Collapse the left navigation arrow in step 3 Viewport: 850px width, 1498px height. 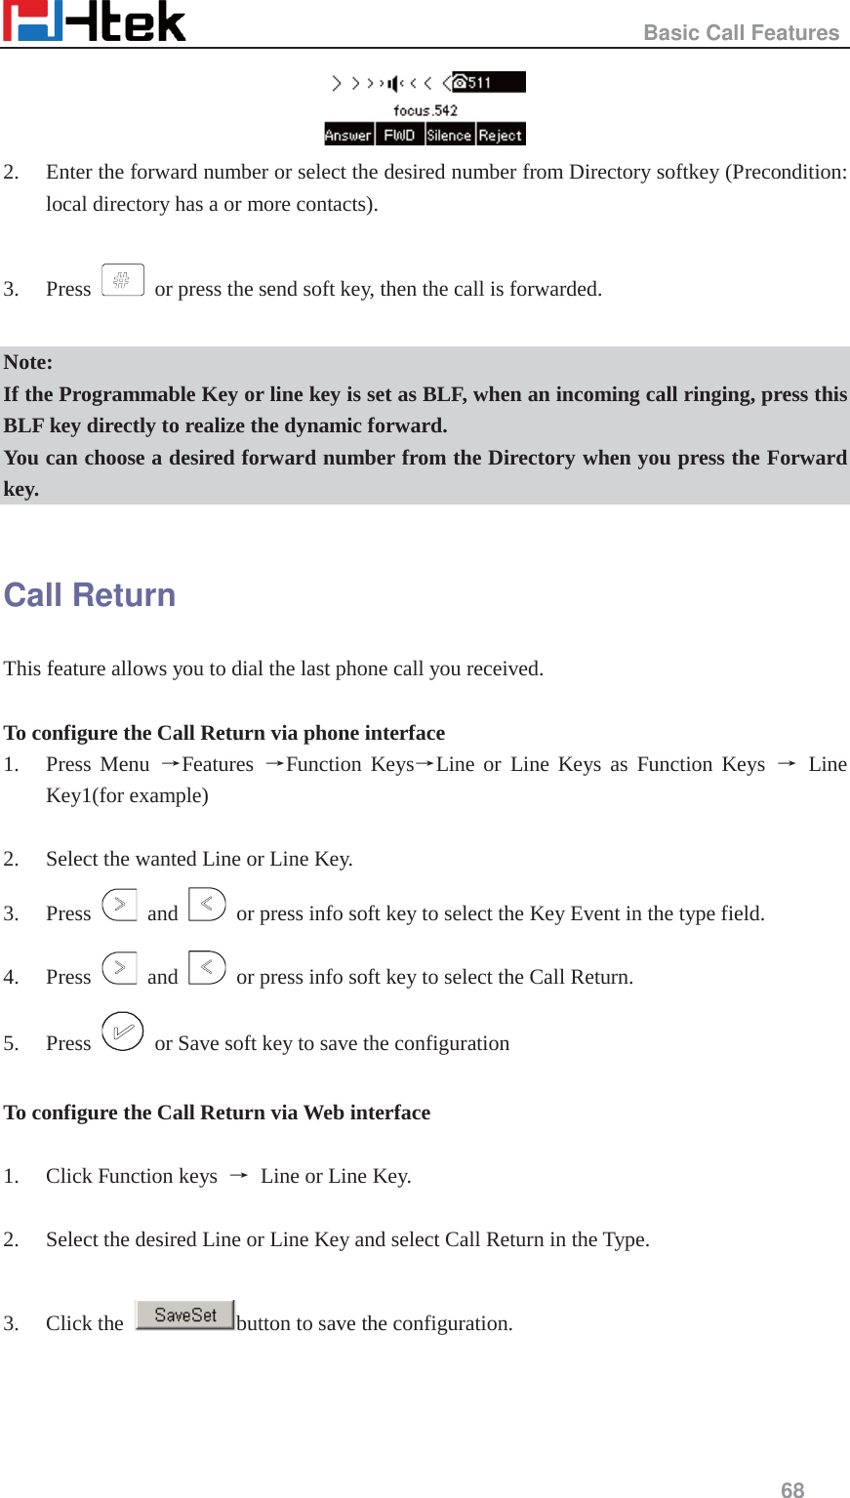coord(206,905)
